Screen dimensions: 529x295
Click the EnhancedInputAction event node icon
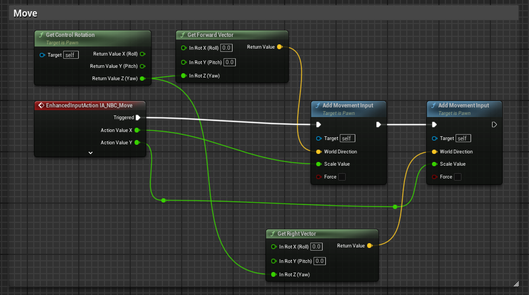(x=41, y=105)
